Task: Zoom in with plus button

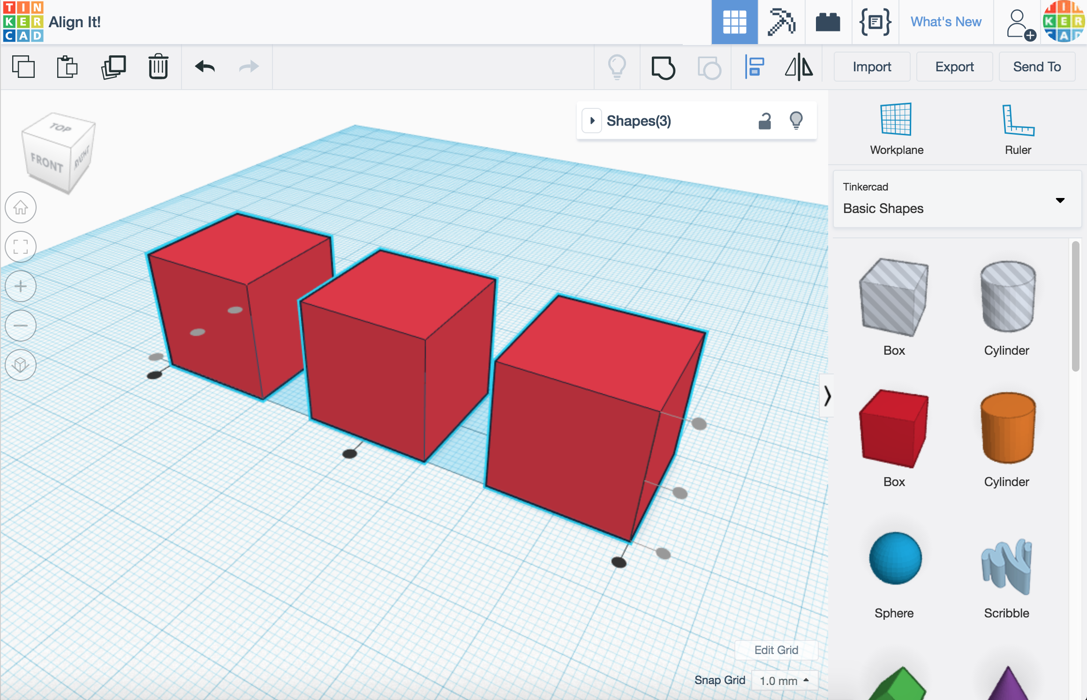Action: 21,286
